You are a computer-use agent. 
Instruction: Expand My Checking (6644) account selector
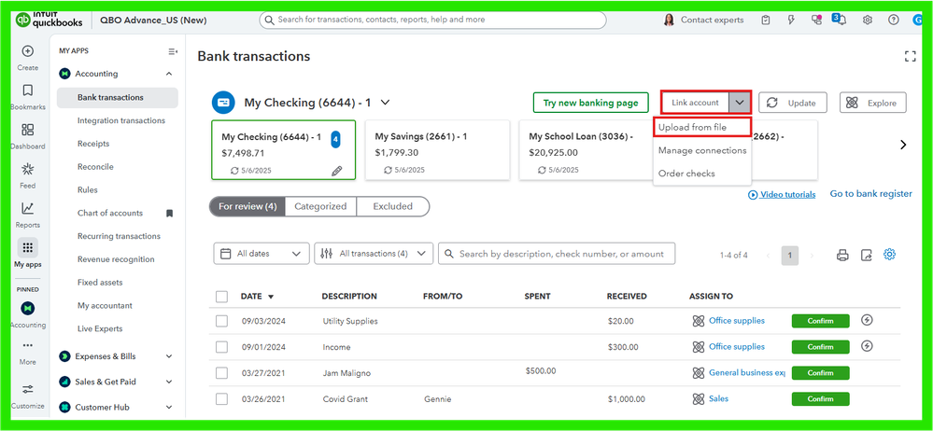[385, 103]
